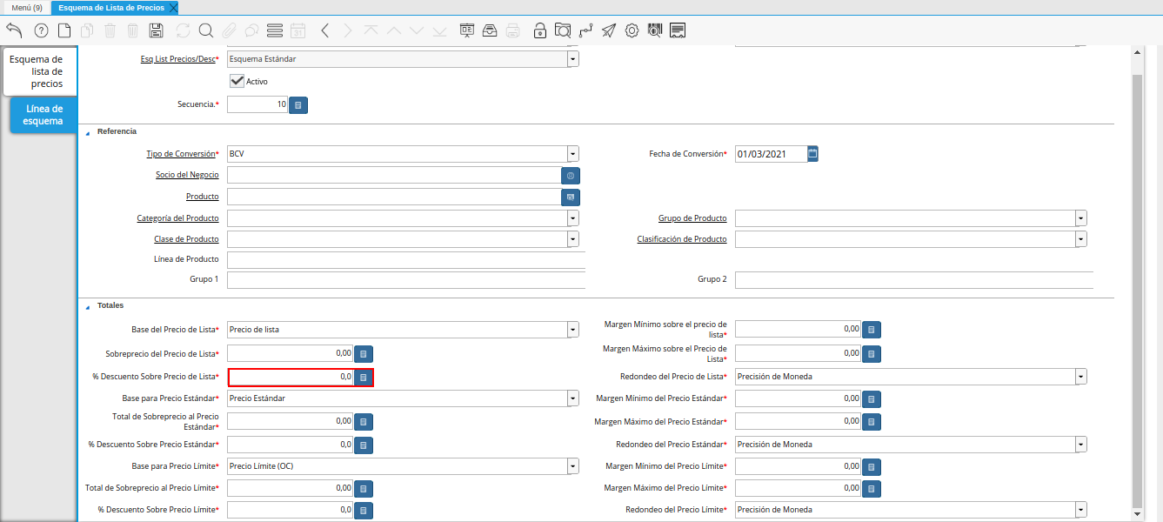
Task: Open calculator for Sobreprecio del Precio de Lista
Action: pyautogui.click(x=364, y=354)
